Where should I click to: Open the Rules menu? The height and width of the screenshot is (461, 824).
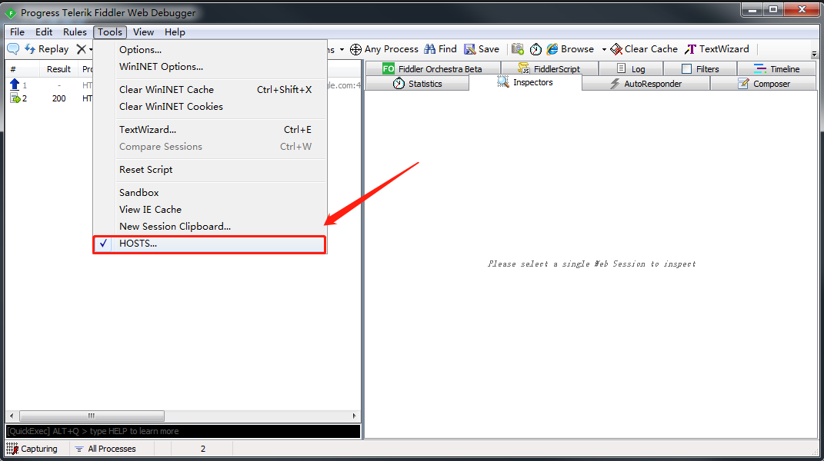(x=75, y=32)
